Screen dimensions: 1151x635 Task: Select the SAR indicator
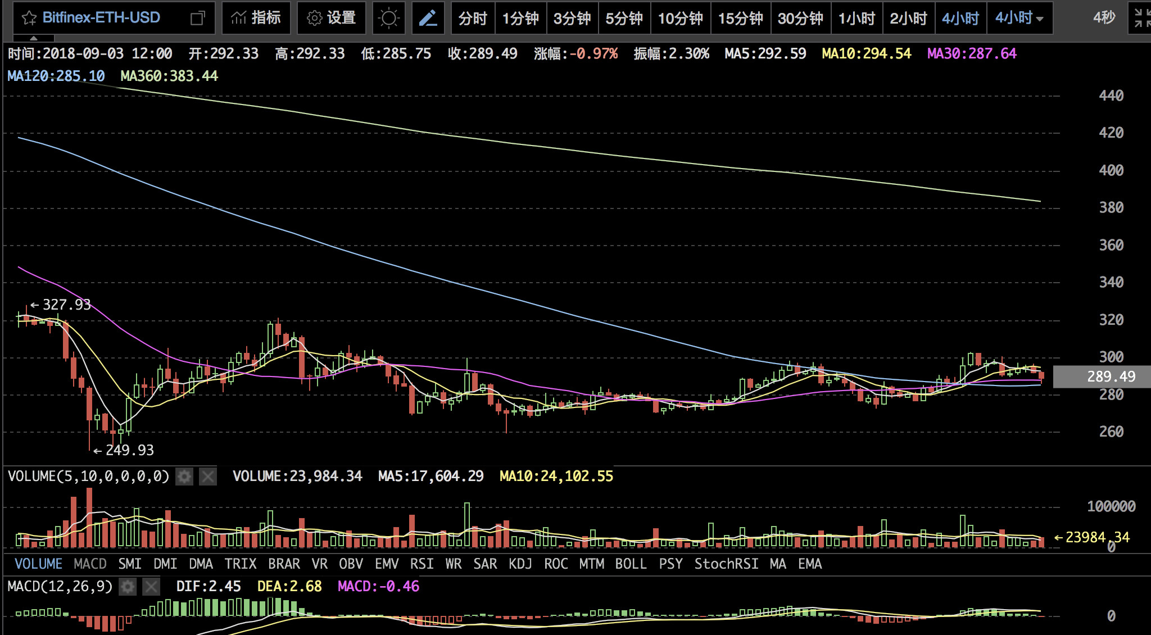point(485,564)
